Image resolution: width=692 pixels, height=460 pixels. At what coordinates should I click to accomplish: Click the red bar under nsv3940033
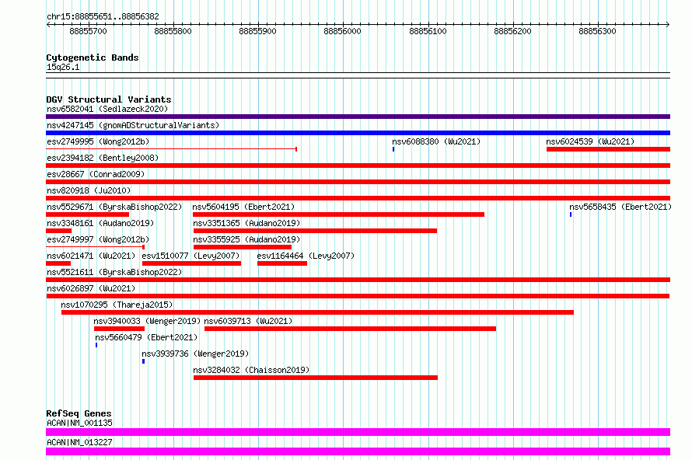pyautogui.click(x=119, y=329)
